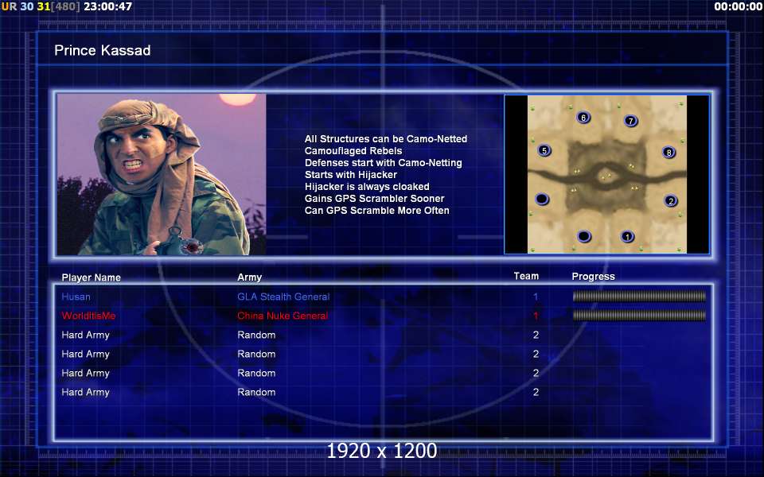
Task: Click Husan's loading progress bar
Action: [639, 297]
